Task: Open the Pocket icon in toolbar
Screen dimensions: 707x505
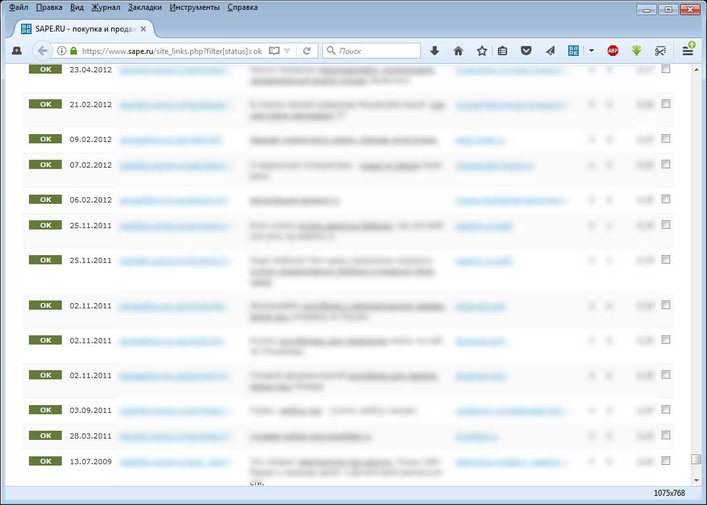Action: (526, 51)
